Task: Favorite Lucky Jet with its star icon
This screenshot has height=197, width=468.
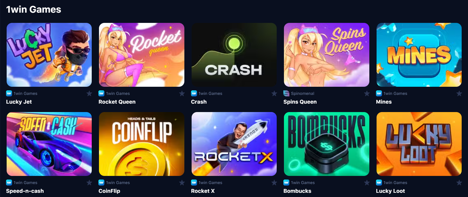Action: tap(89, 93)
